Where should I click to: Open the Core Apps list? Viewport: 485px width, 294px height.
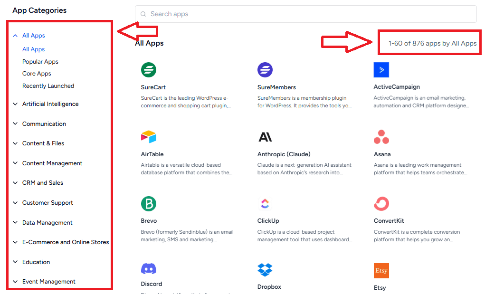click(x=37, y=73)
